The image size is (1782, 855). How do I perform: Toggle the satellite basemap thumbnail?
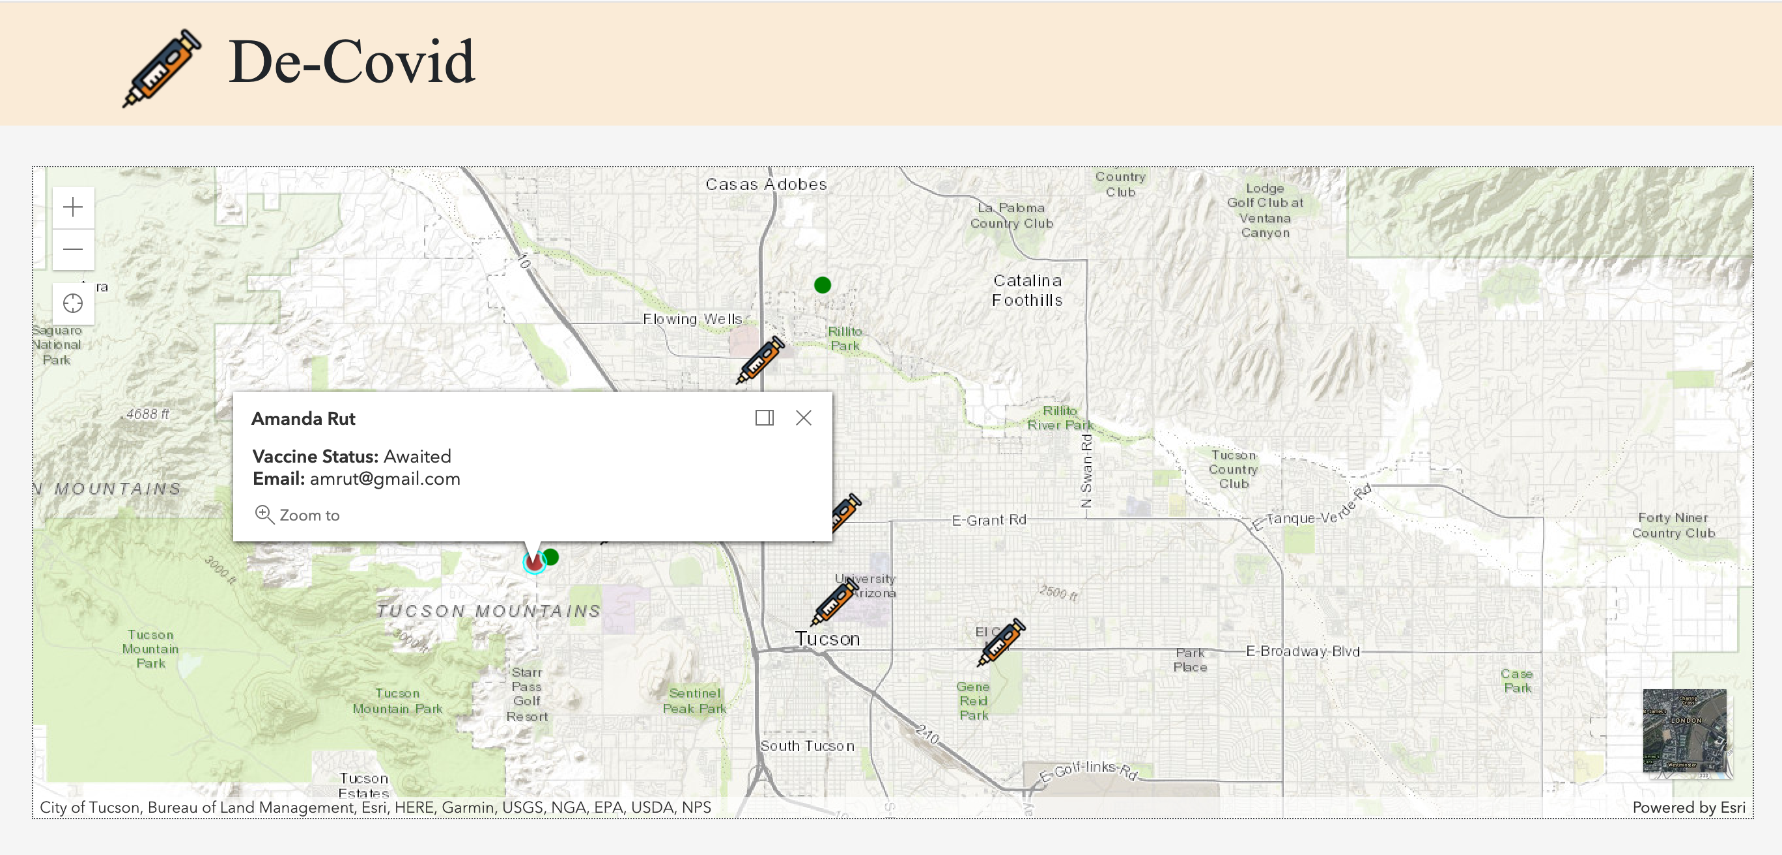click(1684, 730)
